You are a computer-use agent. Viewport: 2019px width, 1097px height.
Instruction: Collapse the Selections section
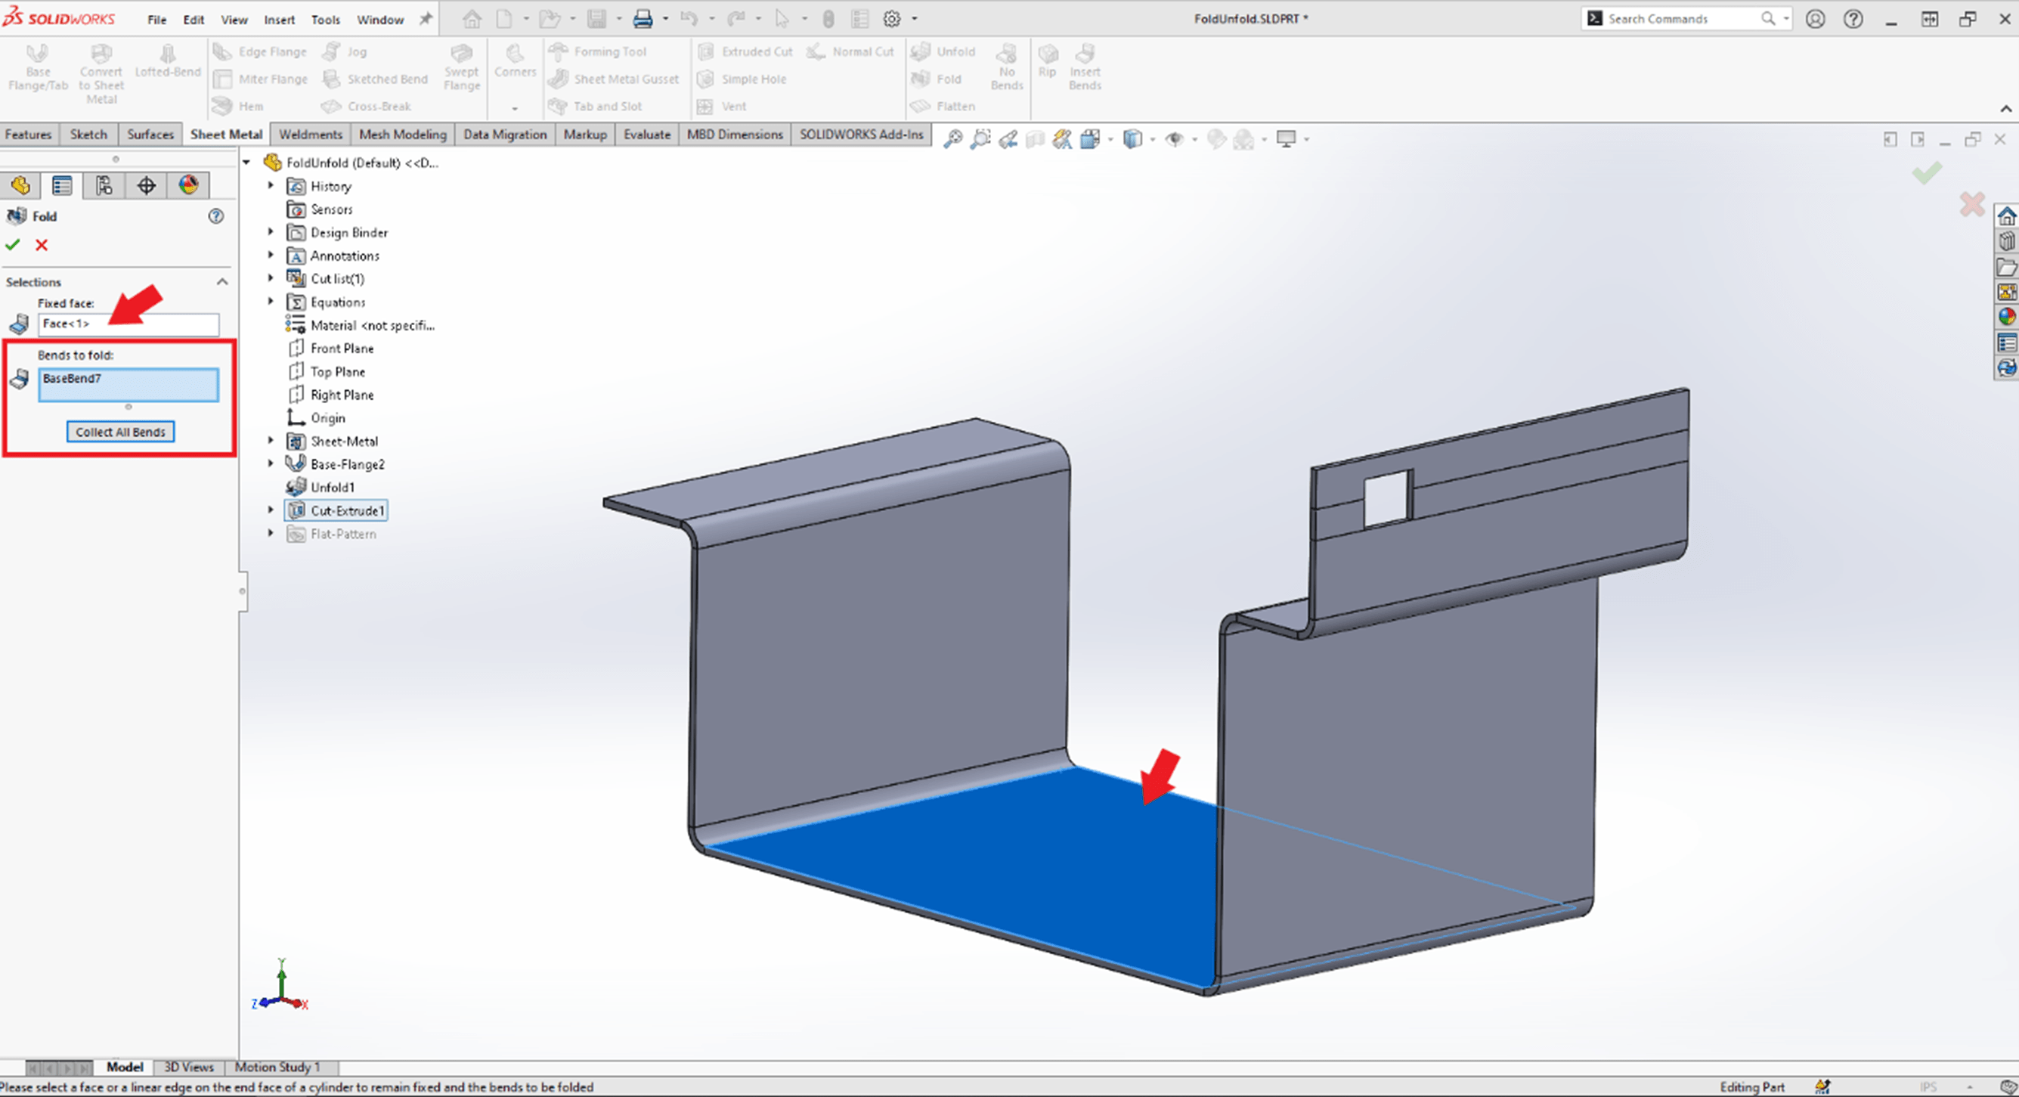(x=221, y=281)
